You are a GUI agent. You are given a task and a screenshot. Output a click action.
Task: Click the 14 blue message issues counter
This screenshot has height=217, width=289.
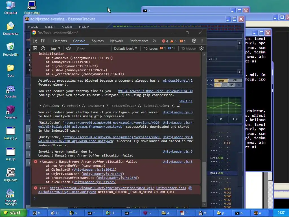tap(172, 49)
